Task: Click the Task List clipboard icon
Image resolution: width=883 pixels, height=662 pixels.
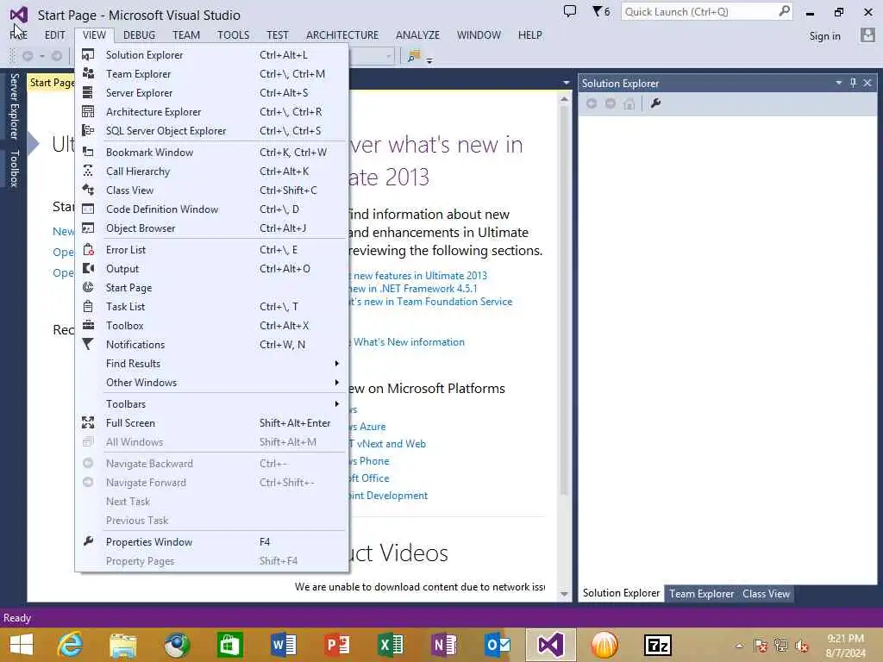Action: tap(88, 306)
